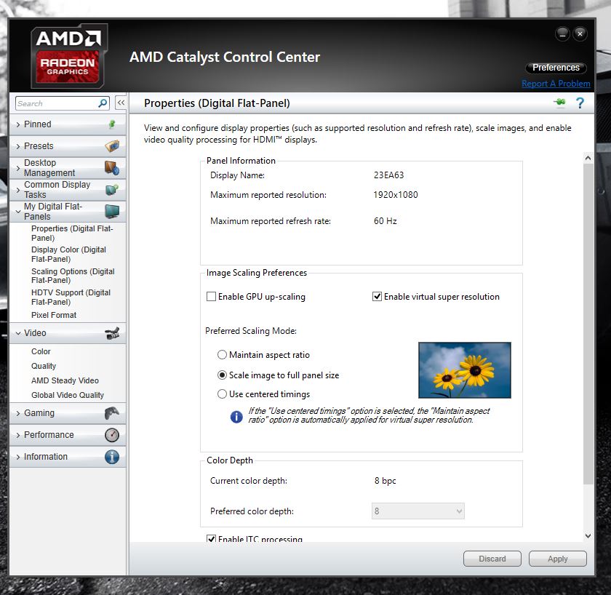Click the Pinned green pin icon
The width and height of the screenshot is (611, 595).
click(112, 124)
